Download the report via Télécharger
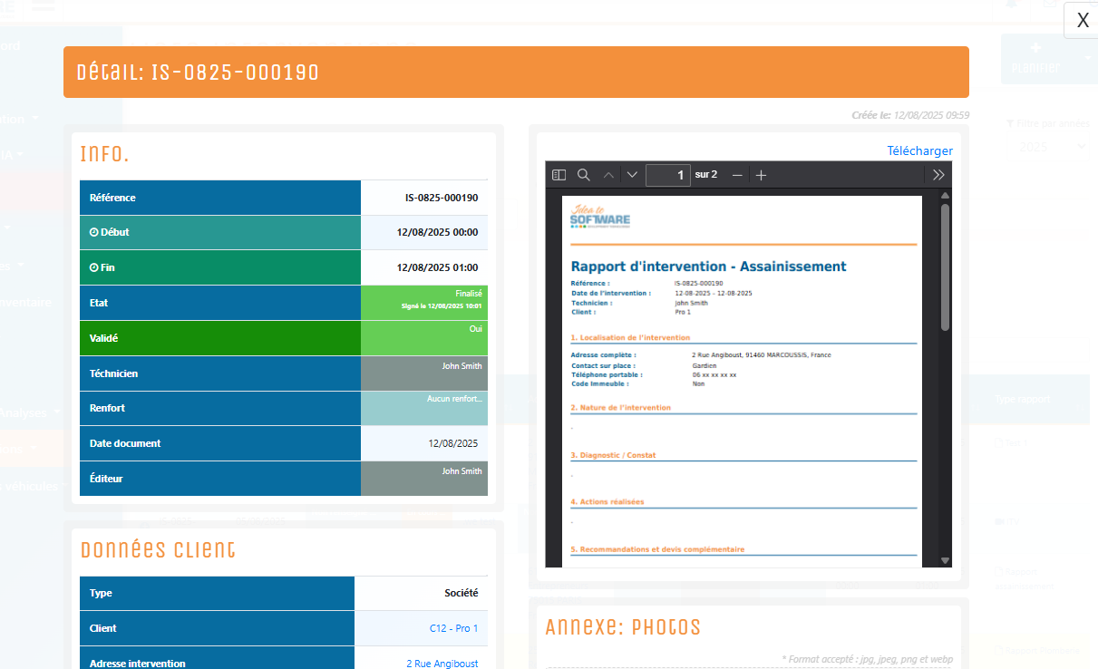The height and width of the screenshot is (669, 1098). tap(919, 150)
